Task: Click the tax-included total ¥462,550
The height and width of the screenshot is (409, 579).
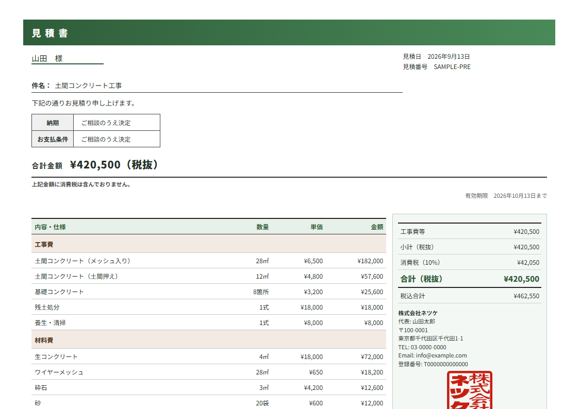Action: (526, 296)
